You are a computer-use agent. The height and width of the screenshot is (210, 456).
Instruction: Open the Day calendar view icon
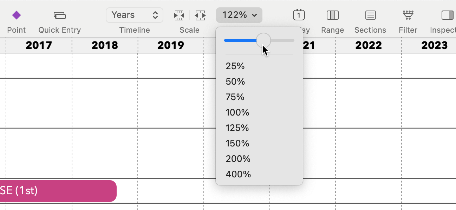299,15
